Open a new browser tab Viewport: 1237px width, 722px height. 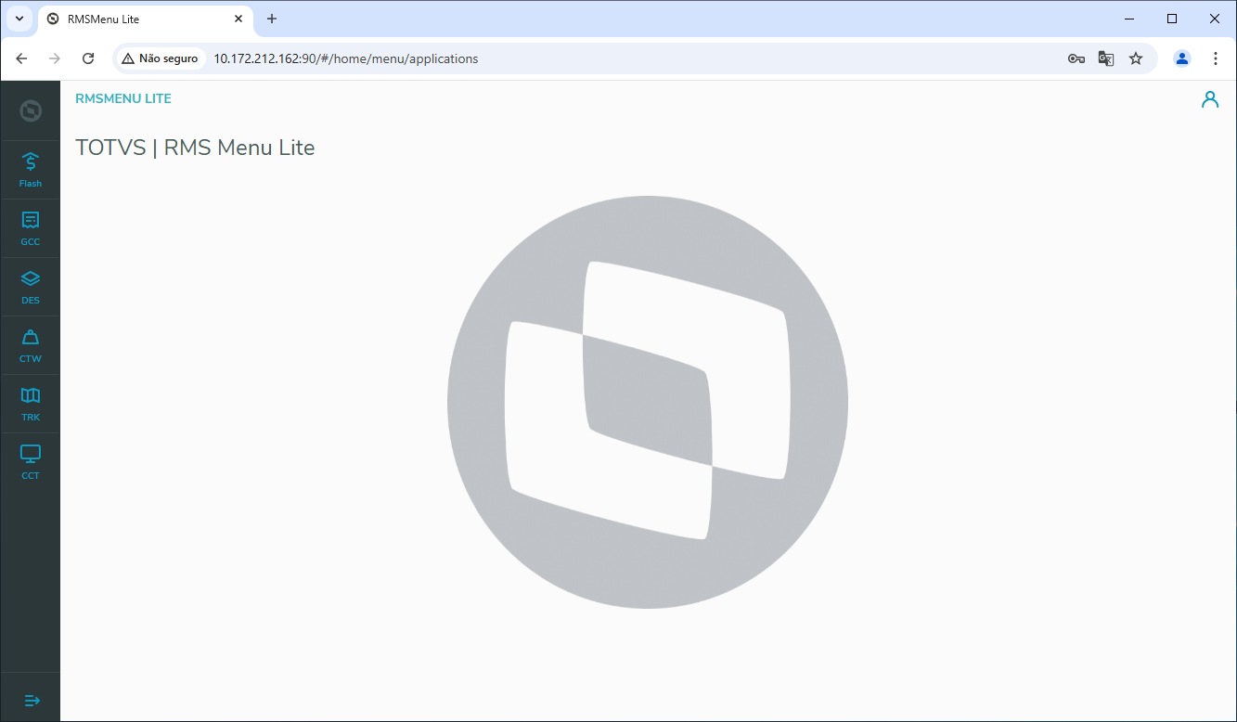pos(272,19)
